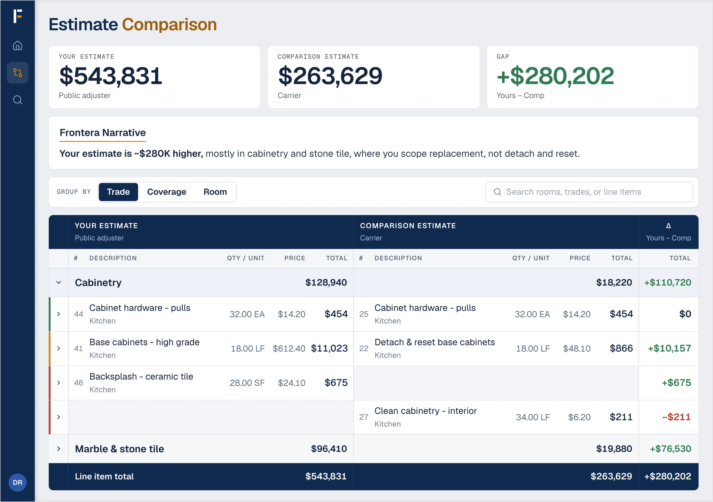Click the +$10,157 delta value
Image resolution: width=713 pixels, height=502 pixels.
pos(669,349)
